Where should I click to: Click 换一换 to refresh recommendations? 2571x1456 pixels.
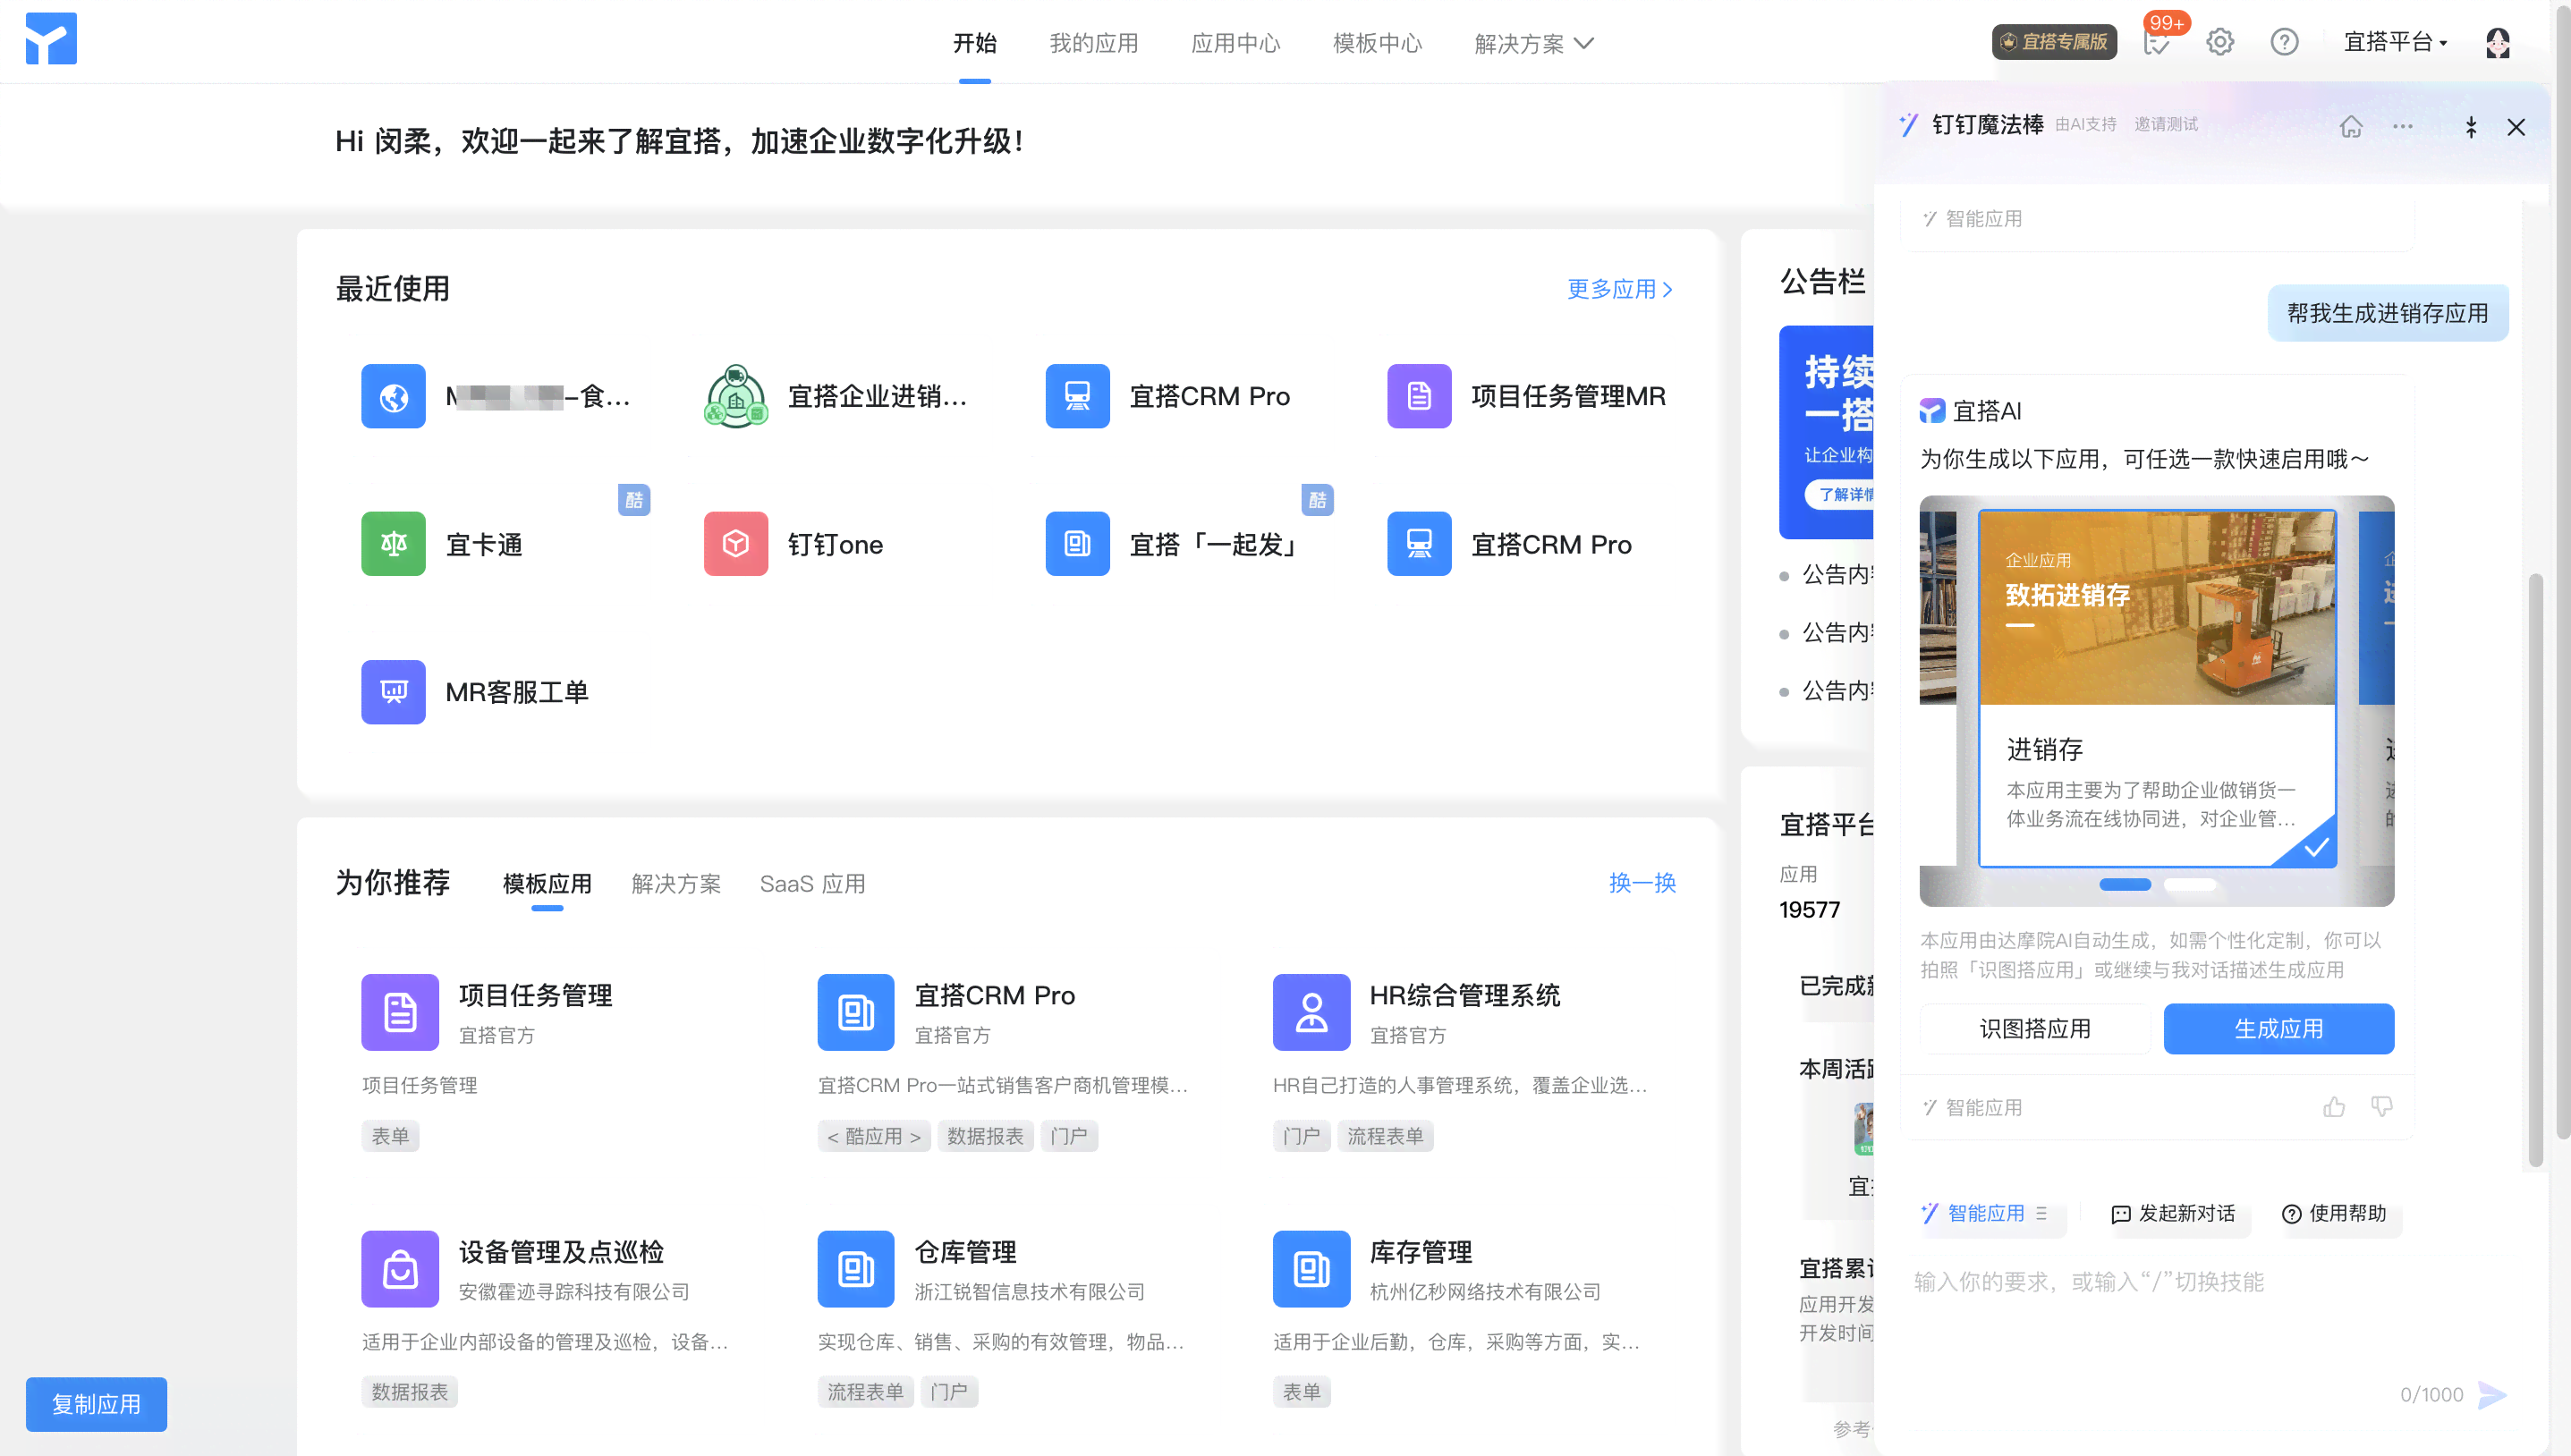[x=1642, y=883]
